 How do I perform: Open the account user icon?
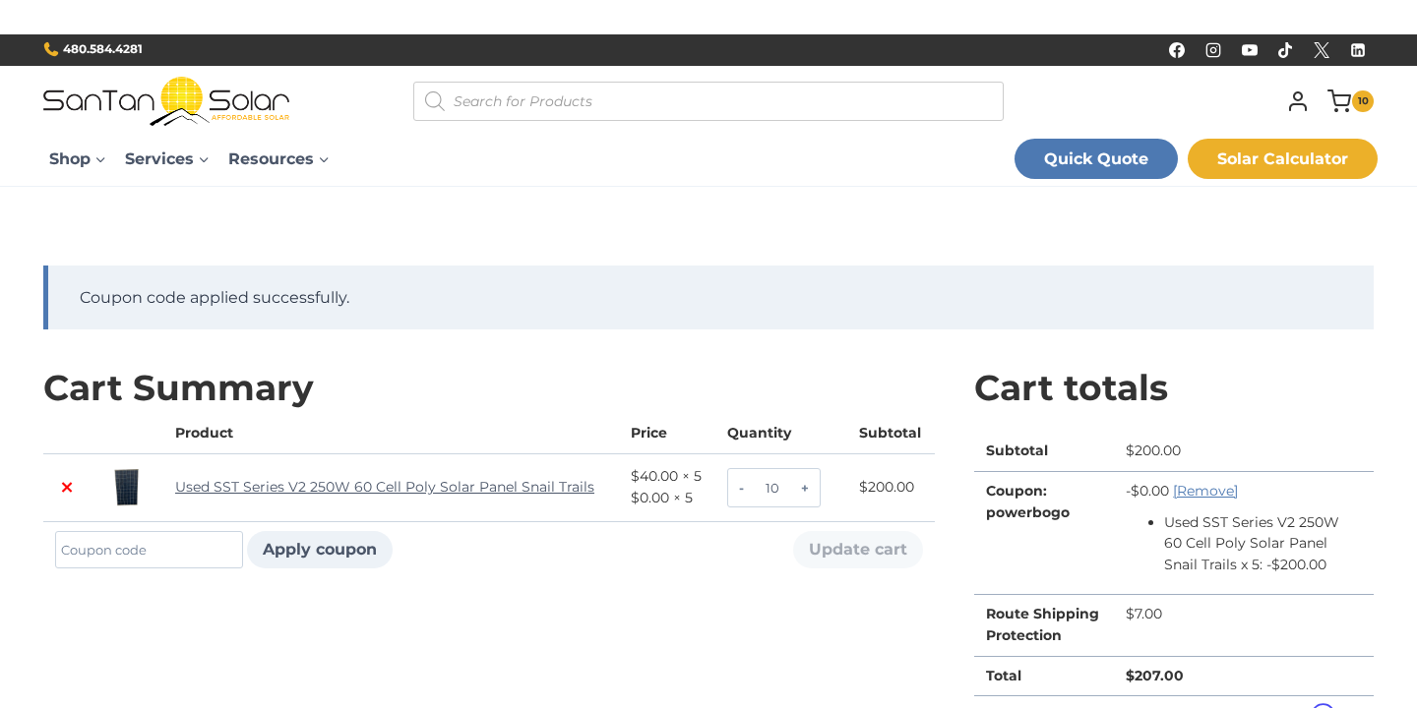coord(1298,101)
